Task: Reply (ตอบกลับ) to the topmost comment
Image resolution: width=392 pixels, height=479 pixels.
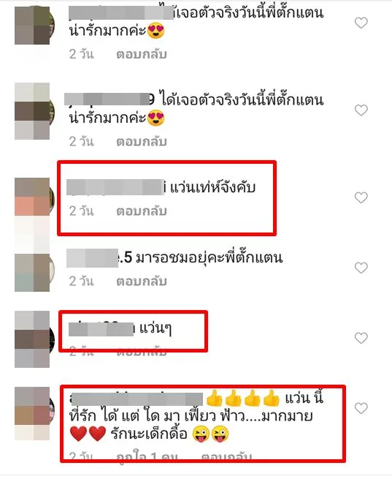Action: pos(142,54)
